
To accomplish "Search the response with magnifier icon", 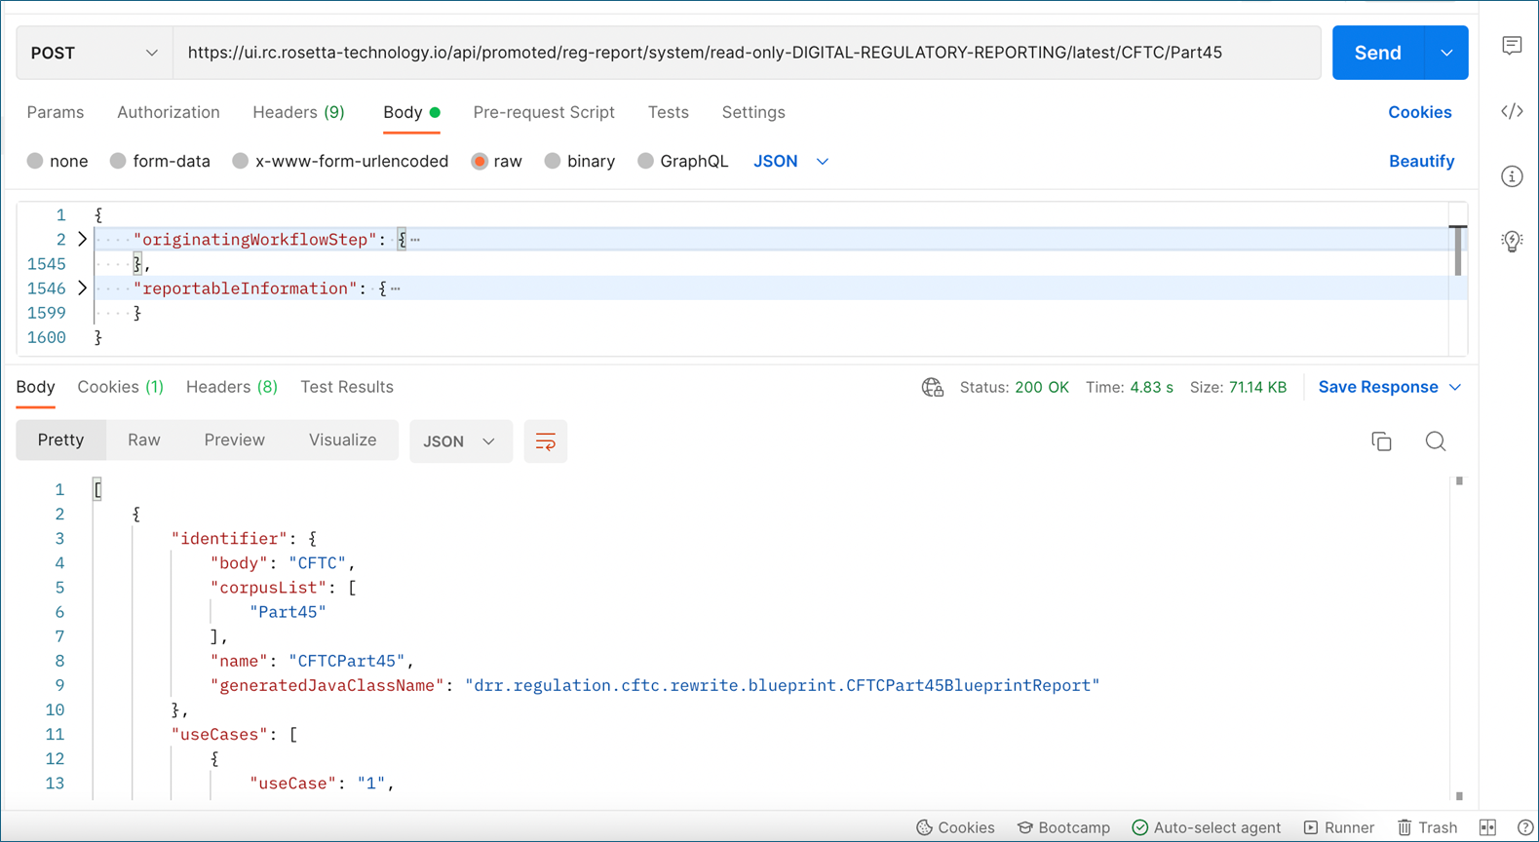I will tap(1436, 441).
